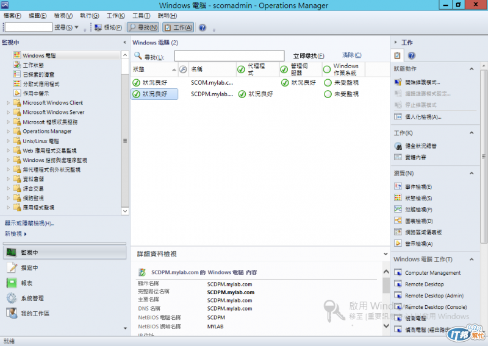Open the 檔案(F) menu
The width and height of the screenshot is (488, 346).
point(12,16)
